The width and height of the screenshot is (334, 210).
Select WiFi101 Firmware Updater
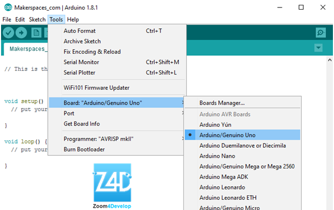[117, 88]
